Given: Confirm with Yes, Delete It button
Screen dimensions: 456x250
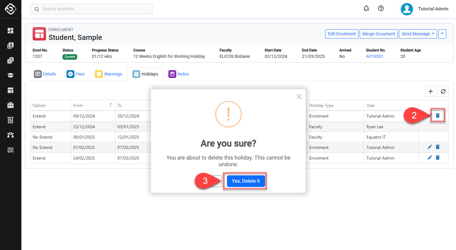Looking at the screenshot, I should 246,181.
